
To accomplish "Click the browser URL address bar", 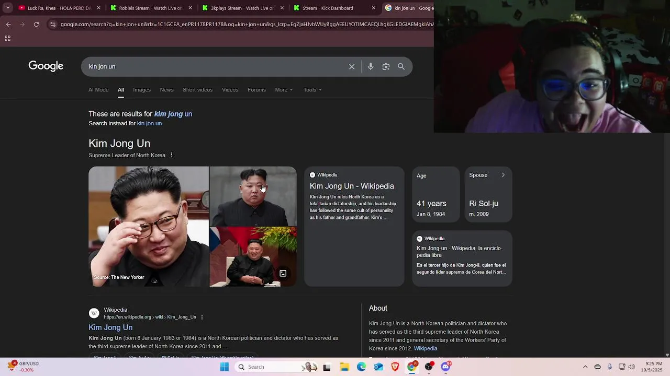I will [x=246, y=24].
